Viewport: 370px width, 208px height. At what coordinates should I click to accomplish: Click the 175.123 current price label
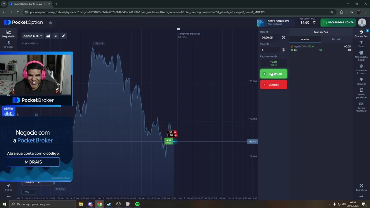coord(252,142)
